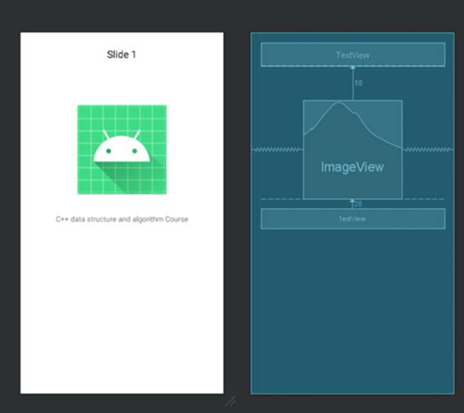
Task: Select the left zigzag constraint of ImageView
Action: 276,149
